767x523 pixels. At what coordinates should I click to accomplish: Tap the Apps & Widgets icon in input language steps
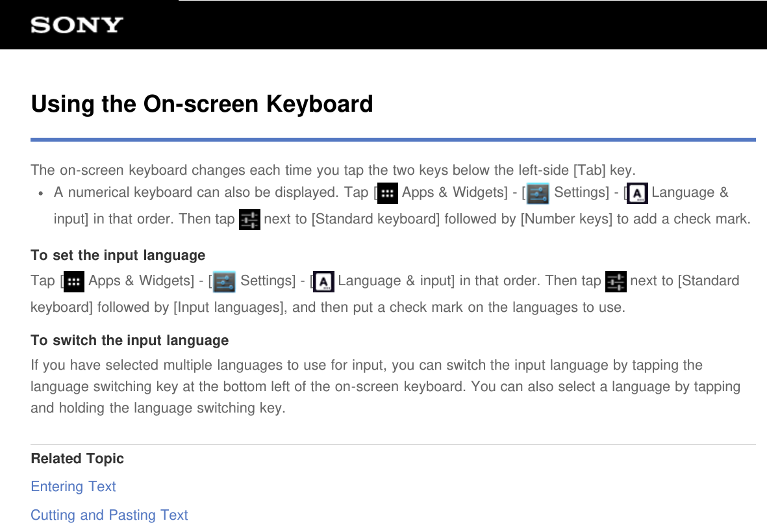73,281
